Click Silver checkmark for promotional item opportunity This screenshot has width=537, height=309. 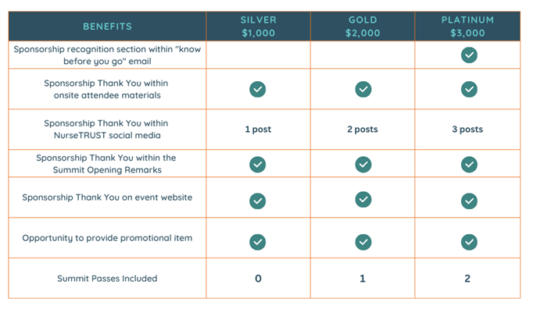tap(257, 242)
